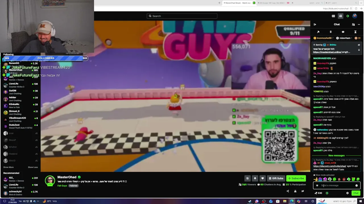The height and width of the screenshot is (204, 364).
Task: Click the green Kick icon beside channel points
Action: (327, 193)
